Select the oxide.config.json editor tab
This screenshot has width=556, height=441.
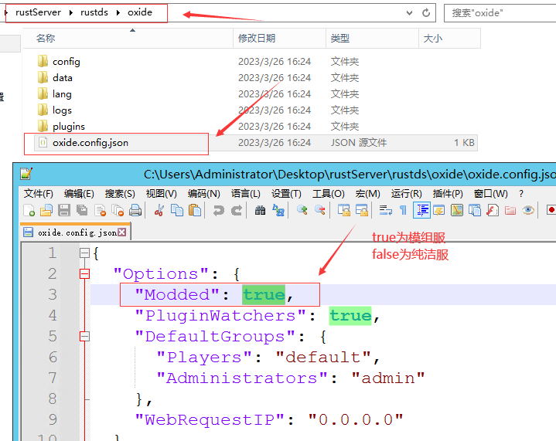tap(75, 232)
